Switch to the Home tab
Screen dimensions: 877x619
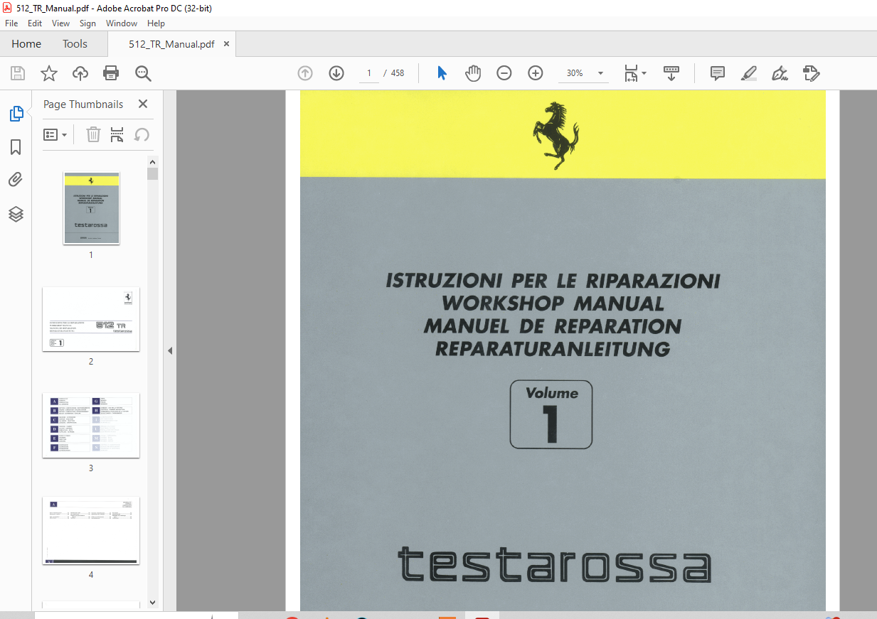tap(26, 43)
